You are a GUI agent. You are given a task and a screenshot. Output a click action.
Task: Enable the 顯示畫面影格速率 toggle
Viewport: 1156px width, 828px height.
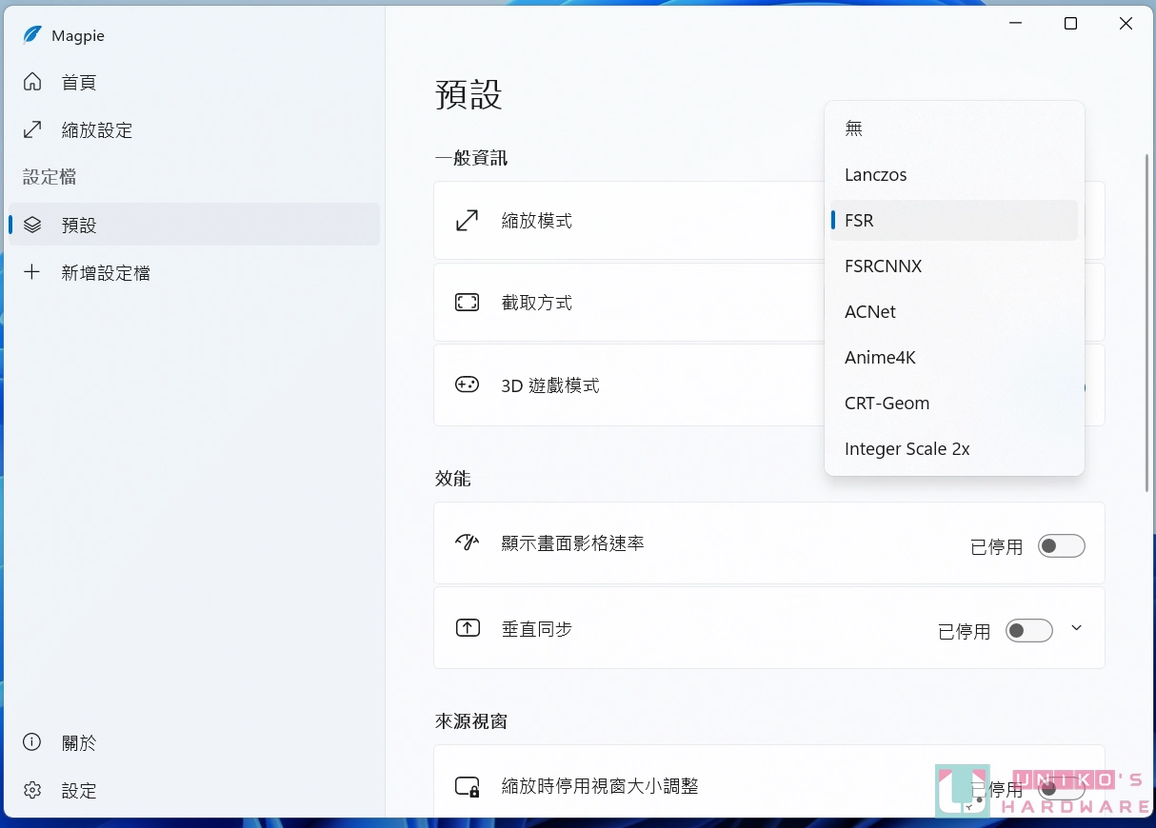(x=1061, y=545)
